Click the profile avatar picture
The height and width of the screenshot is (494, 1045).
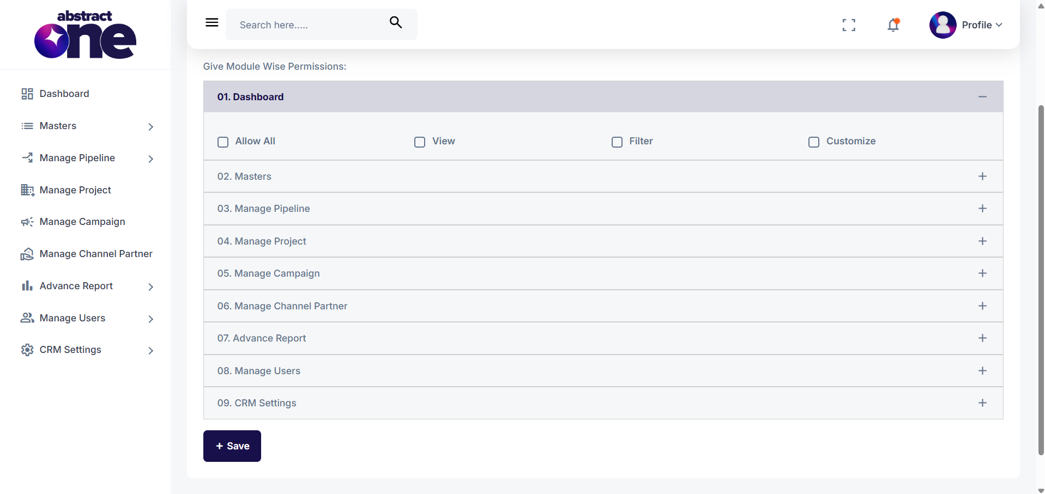click(943, 25)
